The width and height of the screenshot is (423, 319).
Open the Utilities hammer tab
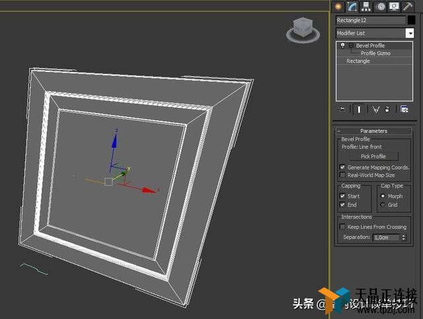click(x=408, y=7)
